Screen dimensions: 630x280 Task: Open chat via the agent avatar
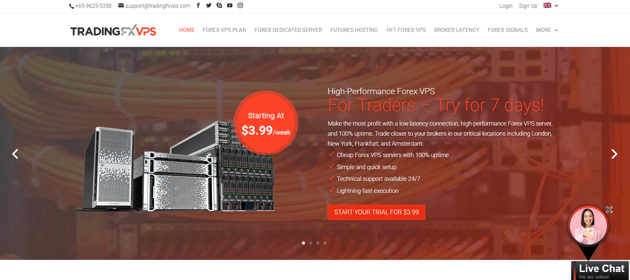coord(588,226)
